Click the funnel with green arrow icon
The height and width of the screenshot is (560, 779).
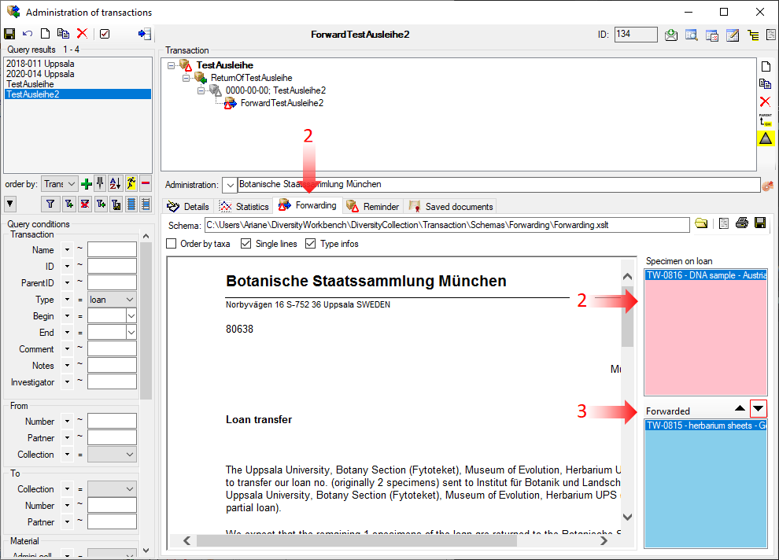point(101,204)
